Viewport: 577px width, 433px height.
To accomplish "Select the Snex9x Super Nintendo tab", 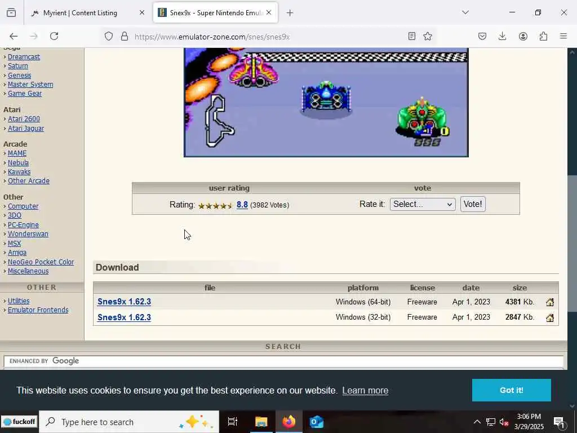I will coord(215,13).
